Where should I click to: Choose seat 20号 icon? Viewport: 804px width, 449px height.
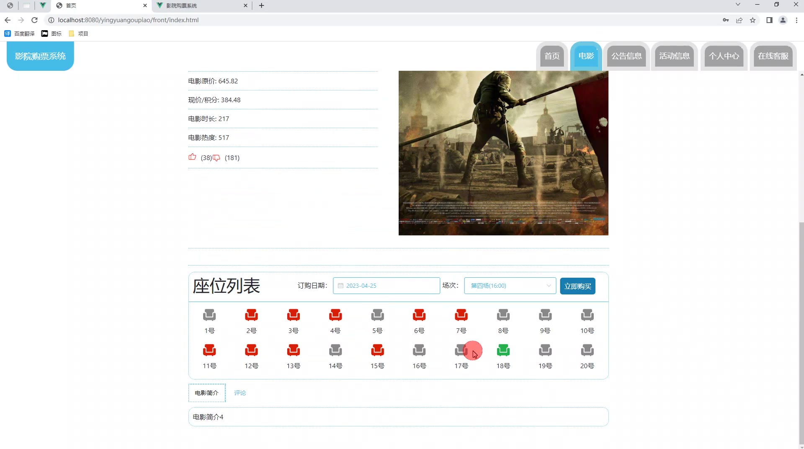[x=587, y=350]
